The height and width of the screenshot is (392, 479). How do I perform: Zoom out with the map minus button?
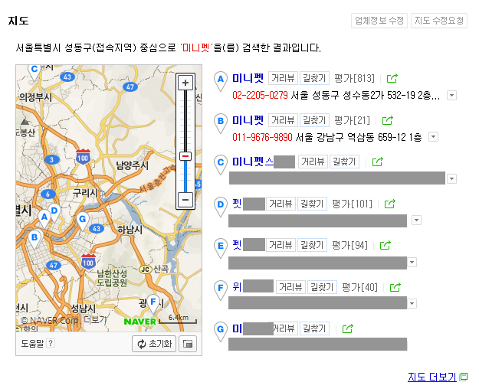tap(185, 200)
